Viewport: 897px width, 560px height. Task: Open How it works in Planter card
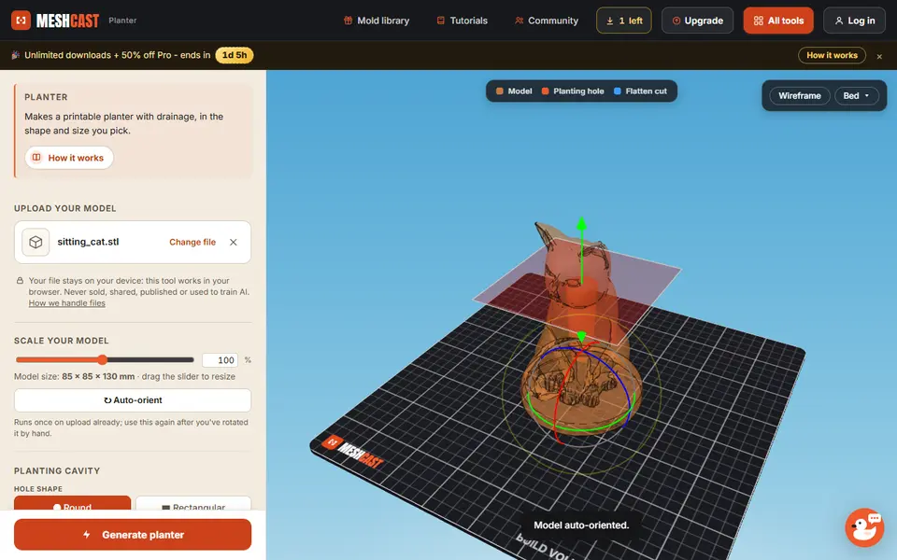[x=68, y=158]
